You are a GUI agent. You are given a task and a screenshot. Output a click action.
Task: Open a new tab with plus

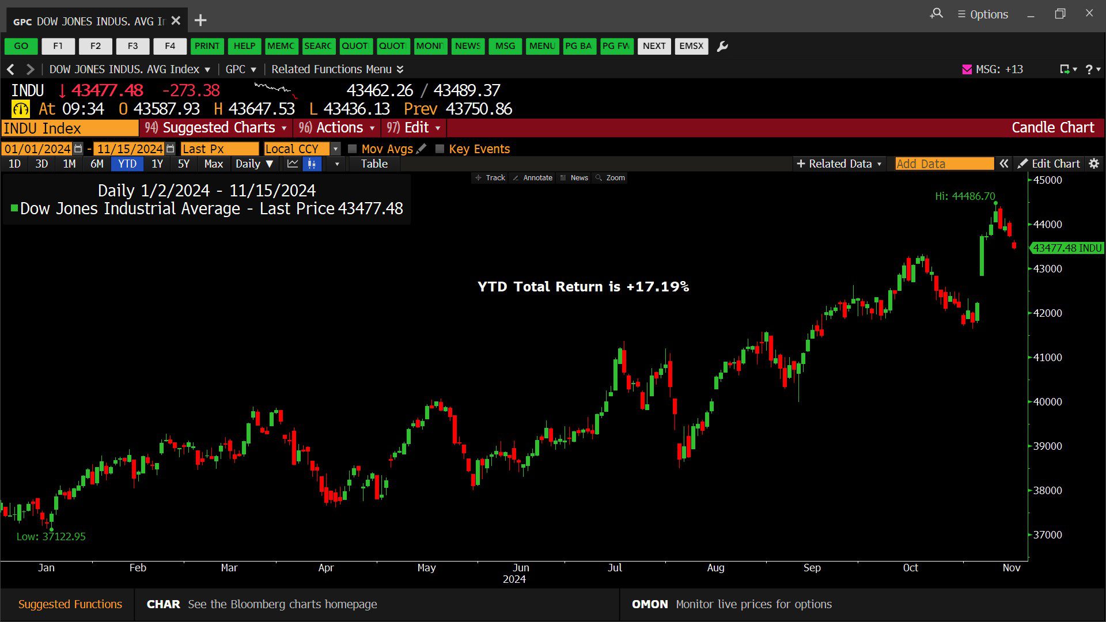point(200,21)
